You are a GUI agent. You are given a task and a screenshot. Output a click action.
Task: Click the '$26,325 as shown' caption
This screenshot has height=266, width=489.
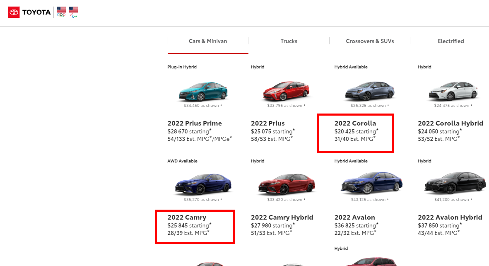point(370,106)
